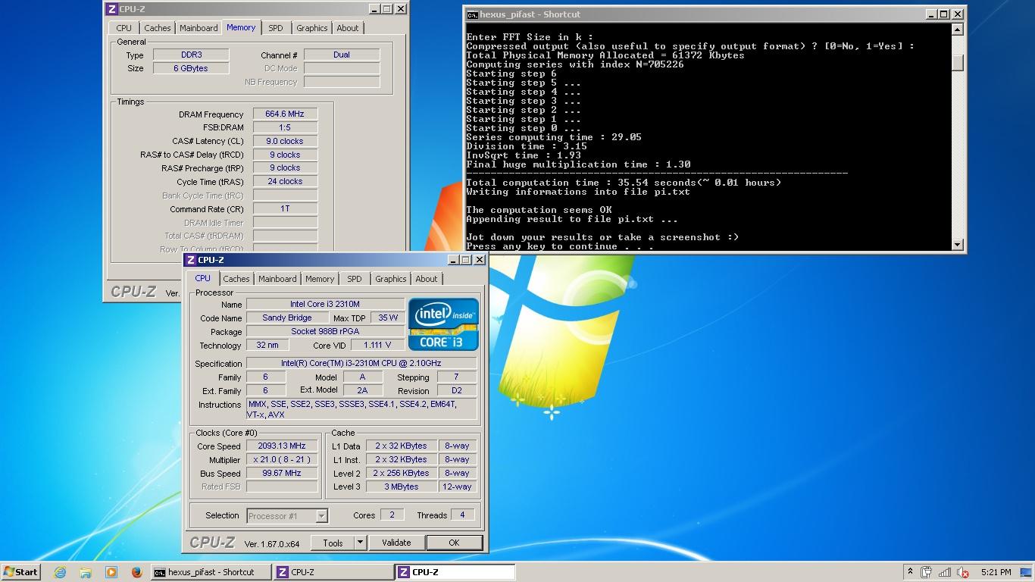Screen dimensions: 1035x582
Task: Open About tab in back CPU-Z window
Action: [x=348, y=28]
